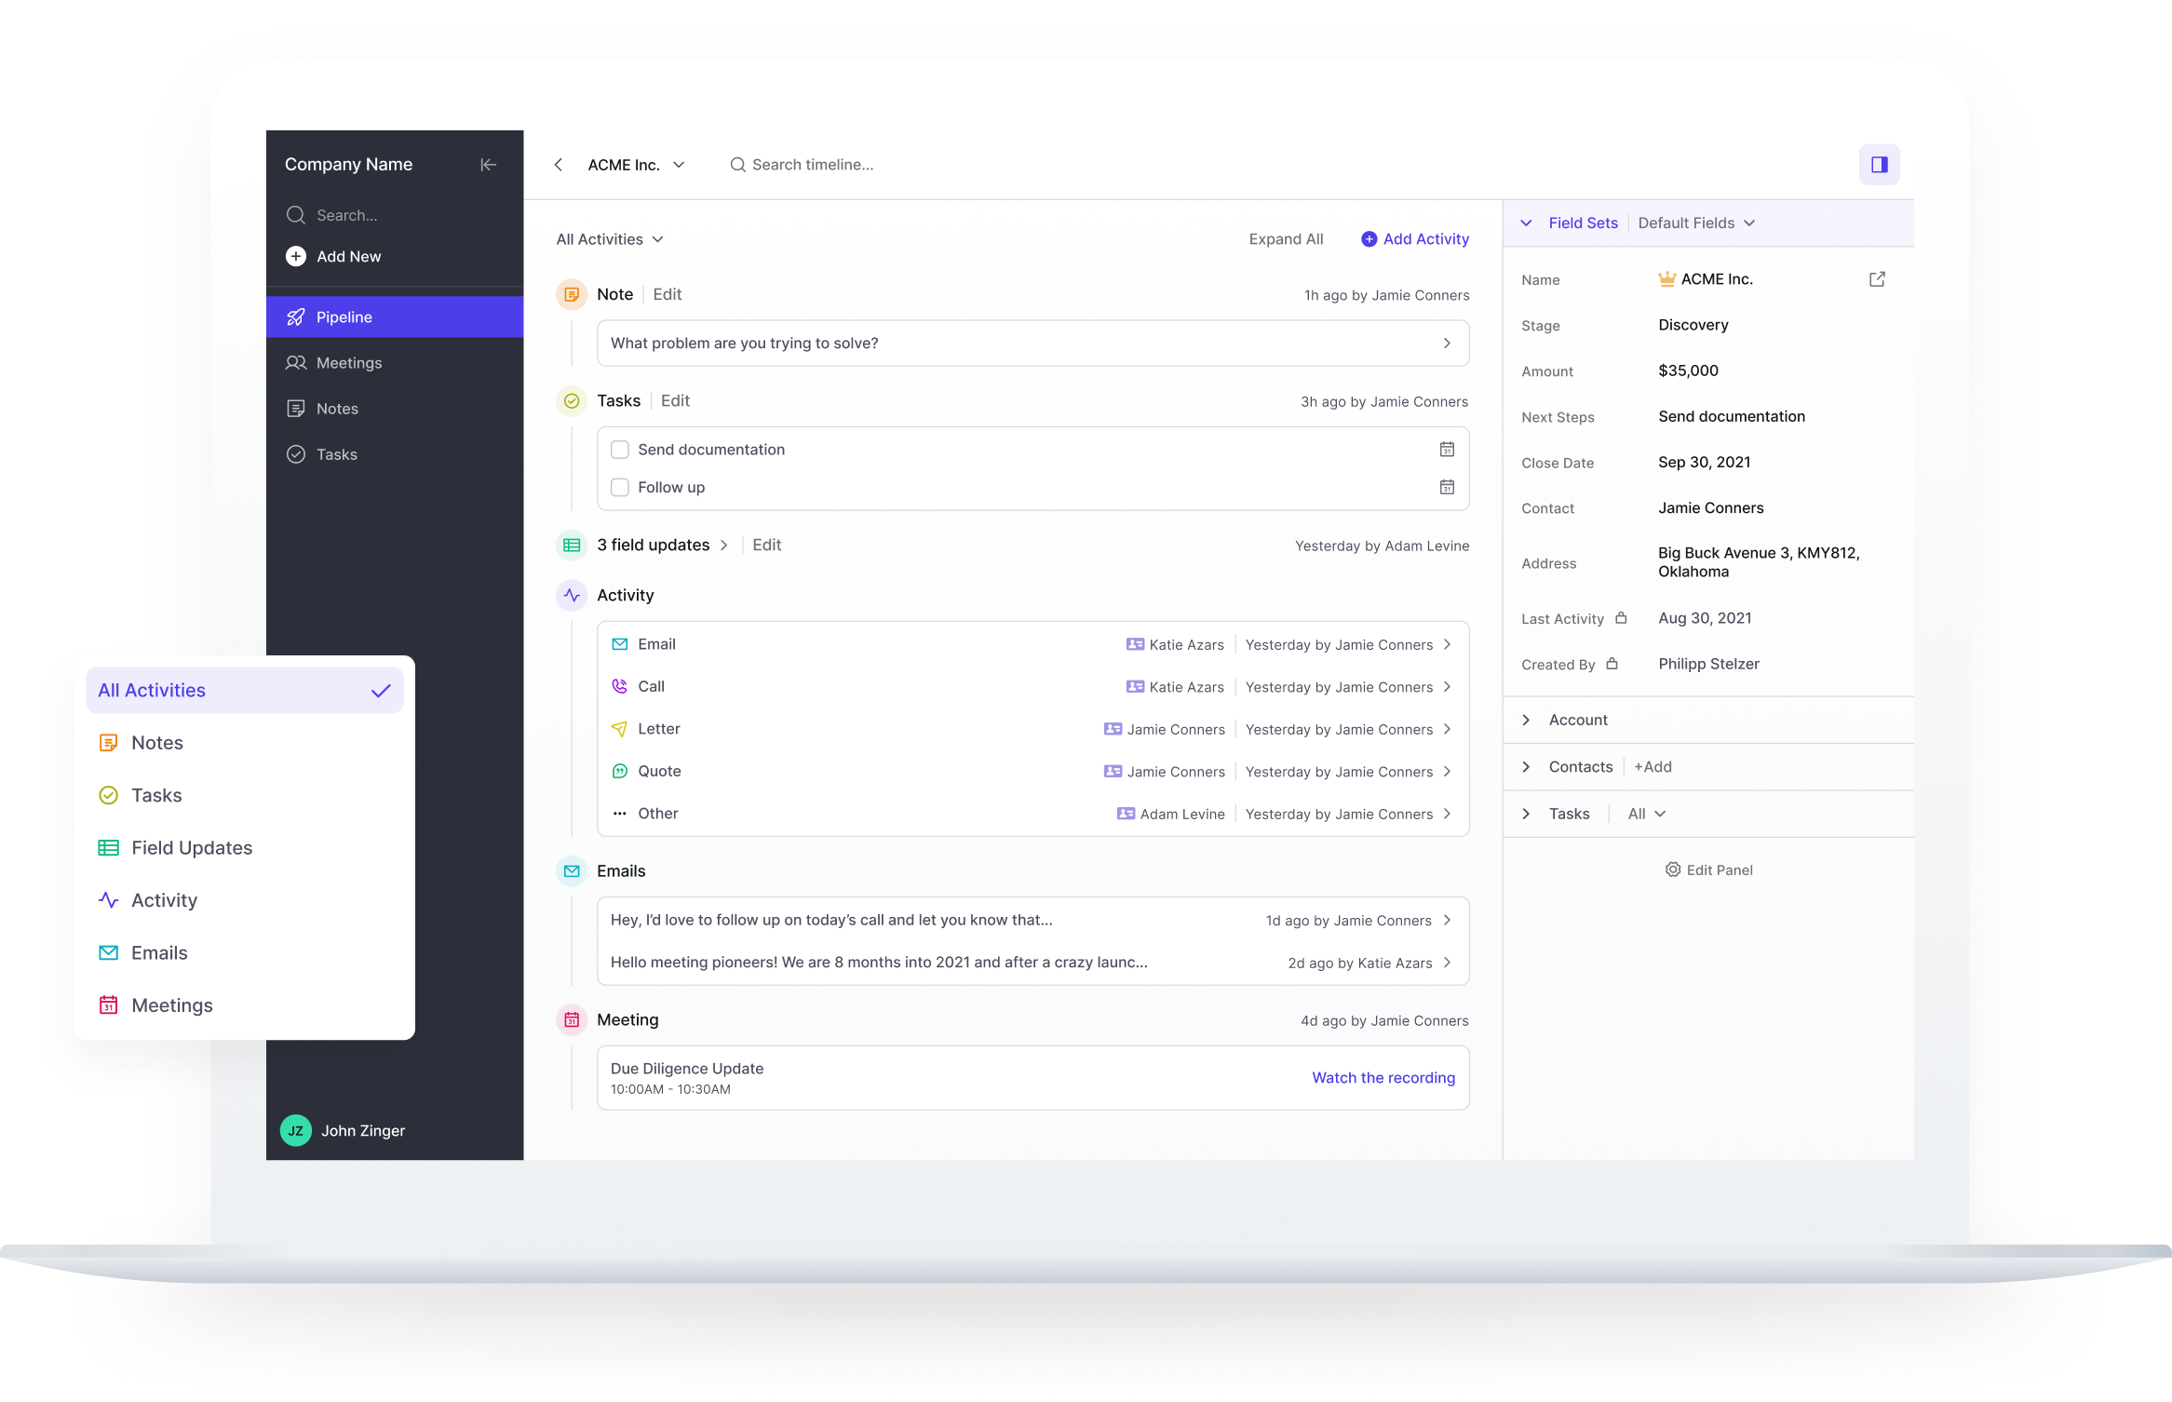
Task: Check the Follow up task checkbox
Action: (620, 487)
